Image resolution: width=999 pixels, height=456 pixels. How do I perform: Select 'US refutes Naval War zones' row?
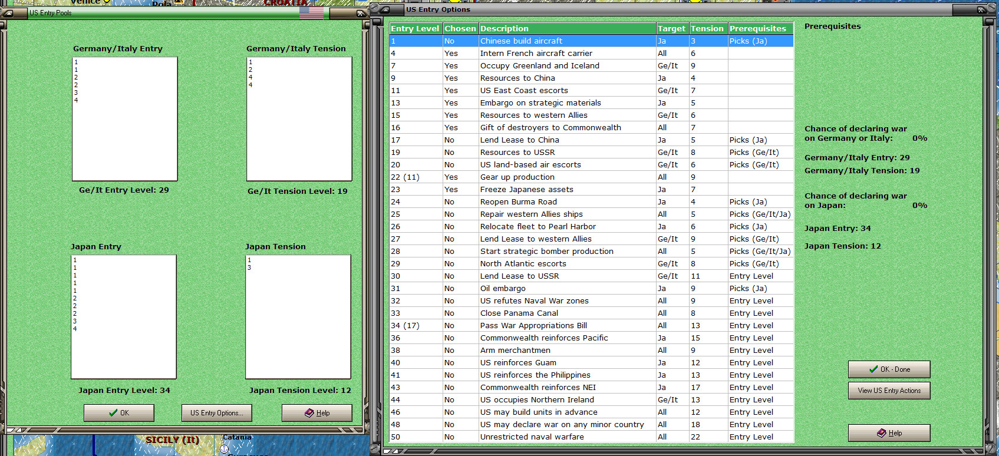[x=592, y=301]
